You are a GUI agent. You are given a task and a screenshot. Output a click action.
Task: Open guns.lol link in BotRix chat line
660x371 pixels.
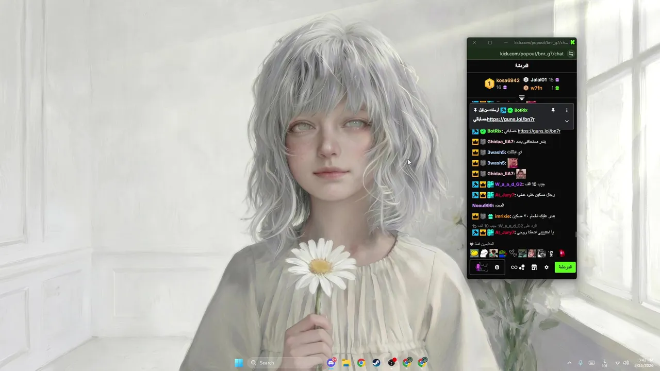coord(539,131)
